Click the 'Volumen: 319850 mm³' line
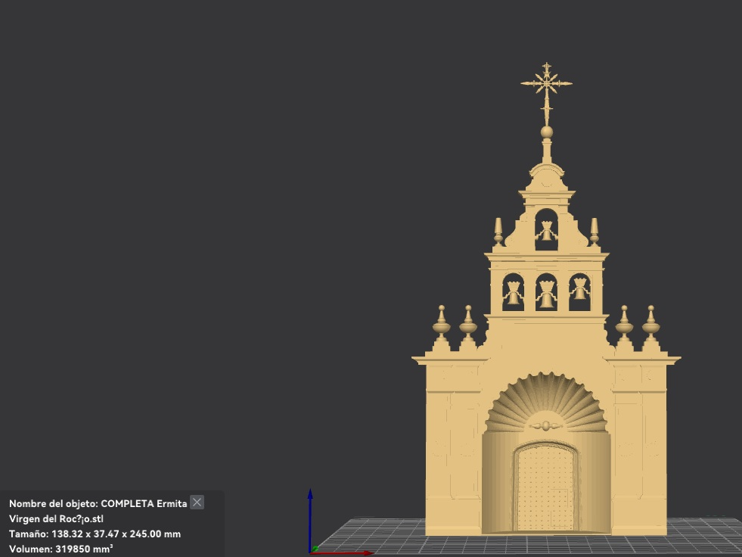The image size is (742, 557). tap(61, 549)
